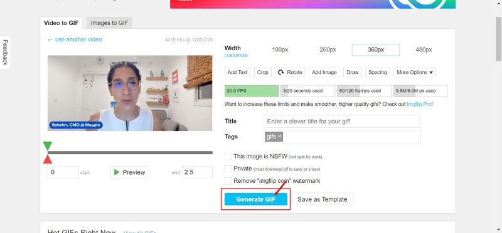The image size is (502, 233).
Task: Select the red end marker on the timeline
Action: click(x=48, y=159)
